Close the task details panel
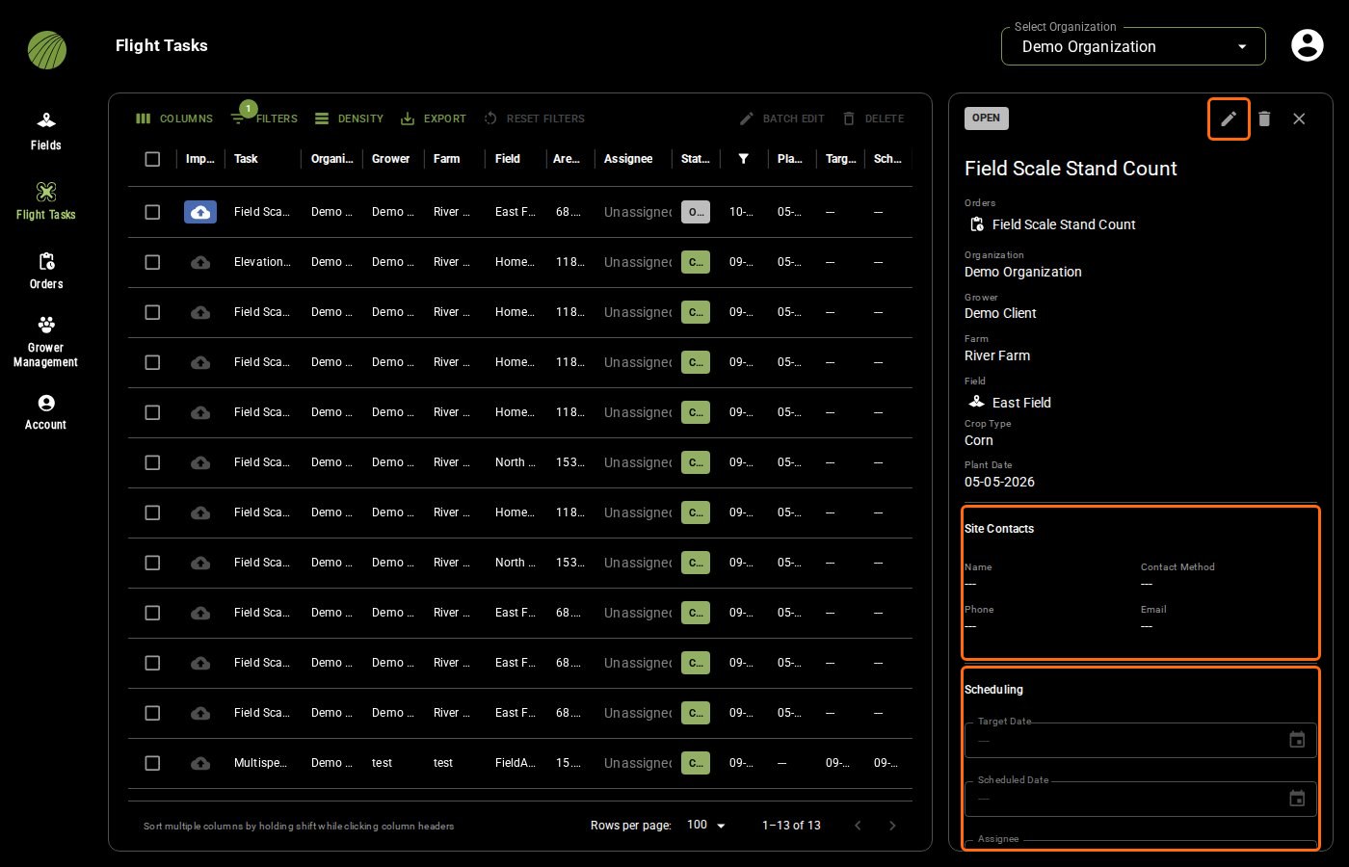Screen dimensions: 1349x867 [x=1299, y=118]
